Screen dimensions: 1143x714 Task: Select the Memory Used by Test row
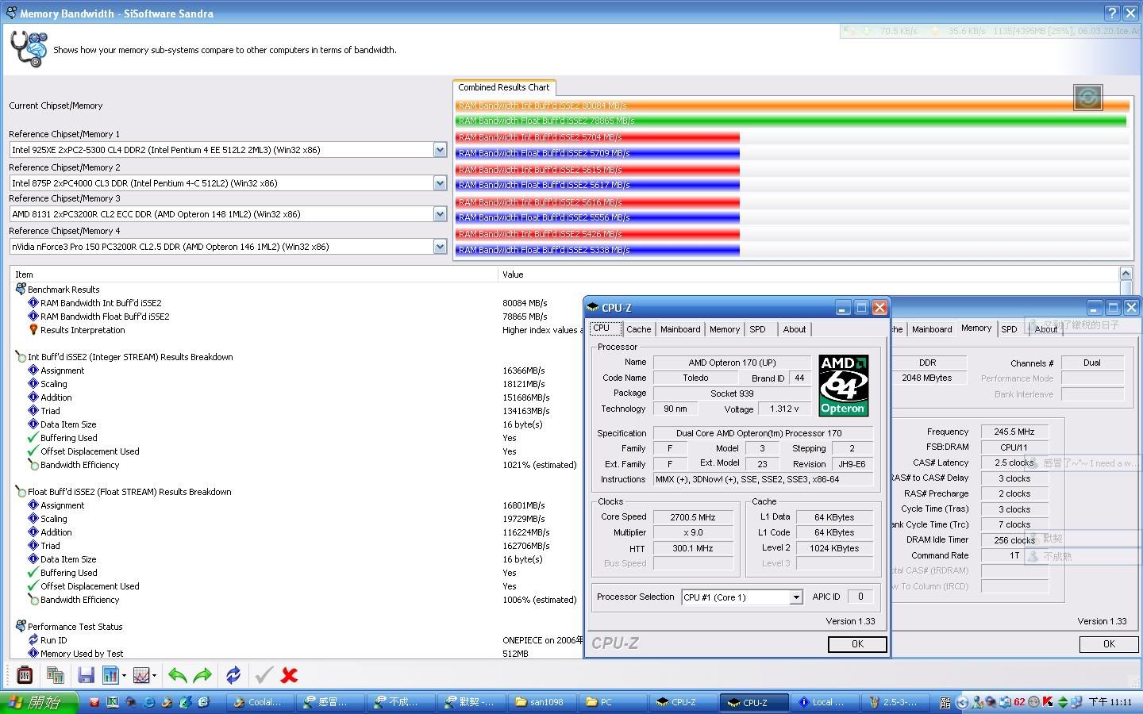click(x=298, y=654)
